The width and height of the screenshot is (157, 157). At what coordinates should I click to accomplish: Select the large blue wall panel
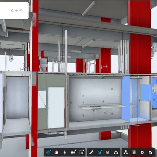[126, 99]
